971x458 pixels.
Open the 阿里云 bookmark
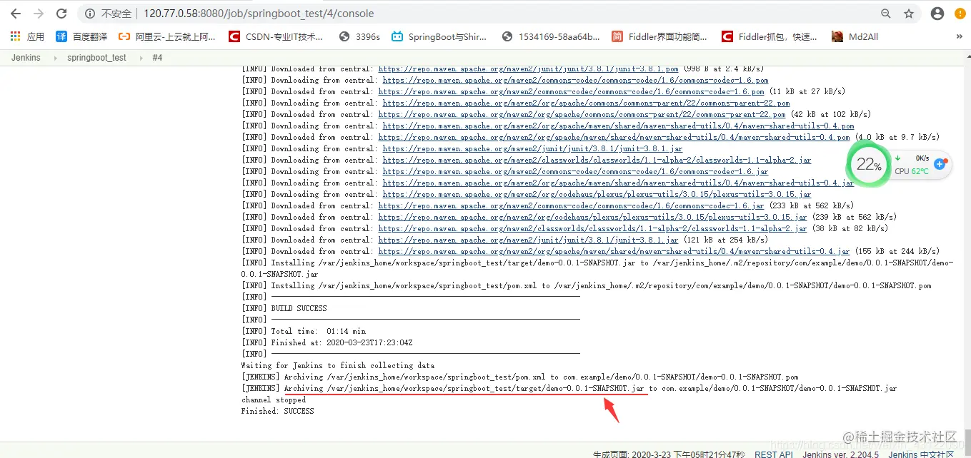[166, 36]
